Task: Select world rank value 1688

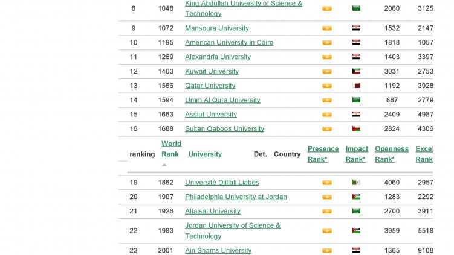Action: (166, 129)
